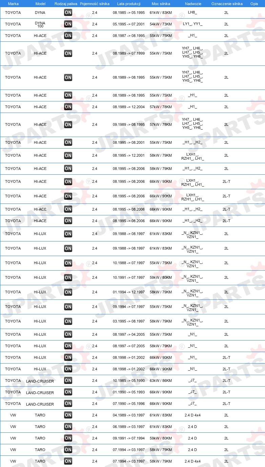Click the 54kW / 73KM power cell
This screenshot has width=265, height=467.
[161, 24]
